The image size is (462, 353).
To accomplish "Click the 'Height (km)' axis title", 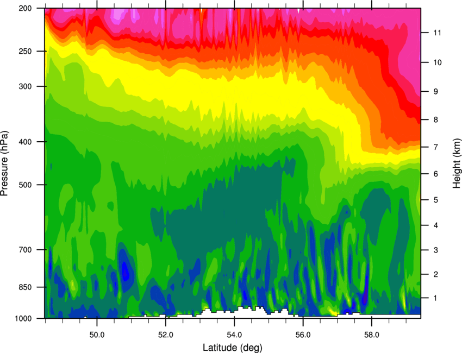I will click(x=457, y=163).
